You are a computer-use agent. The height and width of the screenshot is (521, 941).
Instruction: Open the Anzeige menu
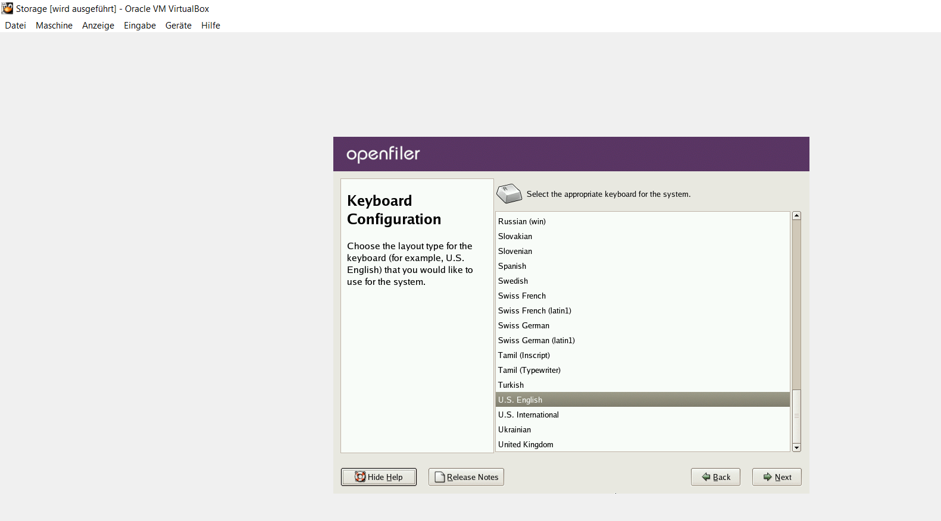[98, 26]
